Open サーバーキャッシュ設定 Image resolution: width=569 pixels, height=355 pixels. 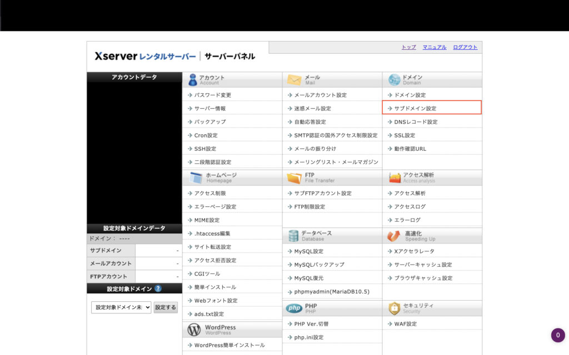423,265
